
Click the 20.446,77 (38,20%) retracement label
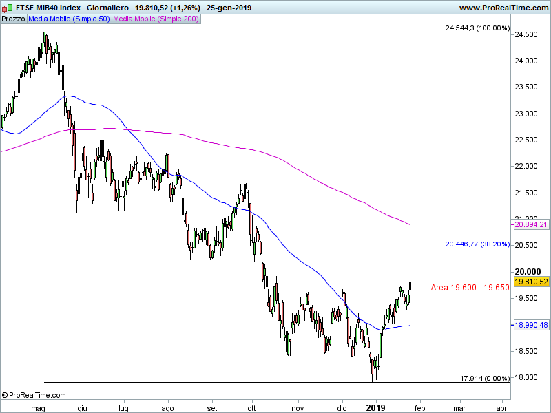pyautogui.click(x=477, y=244)
